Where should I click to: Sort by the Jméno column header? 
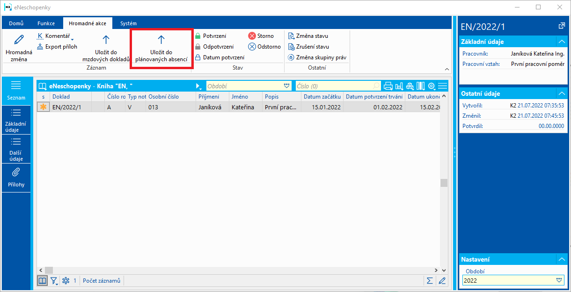tap(245, 97)
